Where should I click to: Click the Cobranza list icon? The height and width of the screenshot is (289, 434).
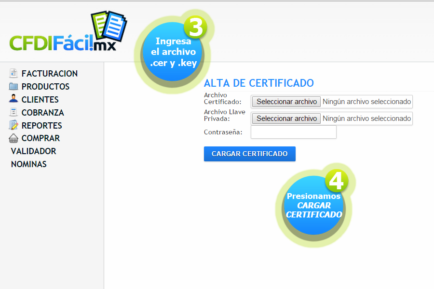[x=14, y=112]
